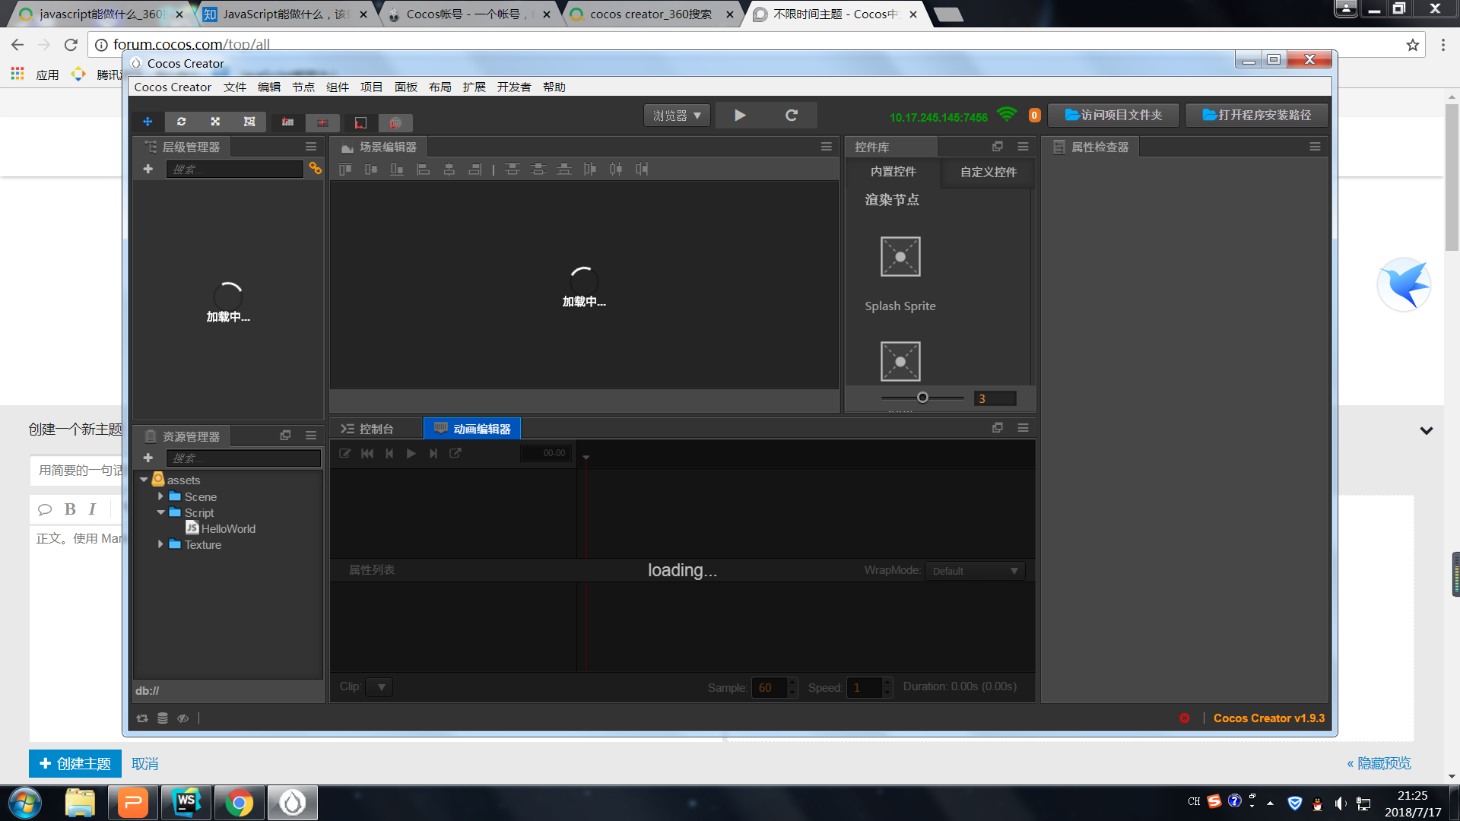The height and width of the screenshot is (821, 1460).
Task: Click the 访问项目文件夹 button
Action: 1113,115
